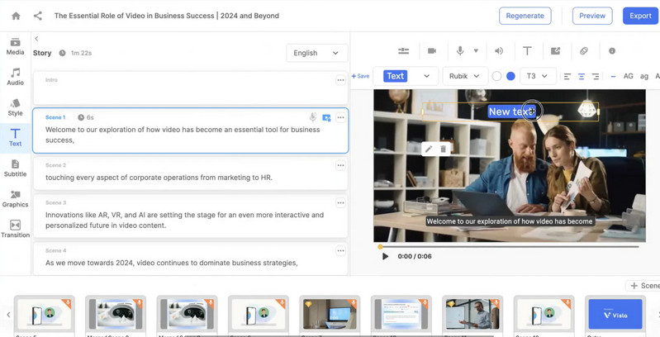Open the adjustment sliders icon above preview
This screenshot has height=337, width=660.
(403, 51)
